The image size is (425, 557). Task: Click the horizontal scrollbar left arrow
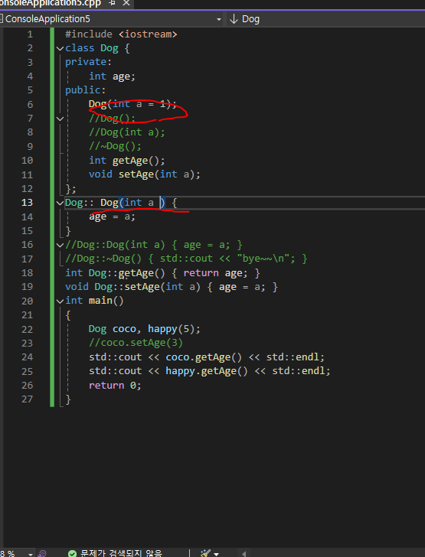point(244,554)
